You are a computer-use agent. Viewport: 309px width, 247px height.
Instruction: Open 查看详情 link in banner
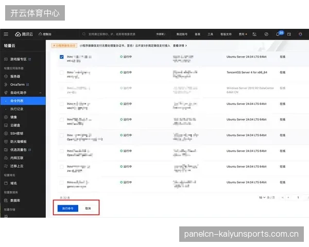tap(180, 46)
